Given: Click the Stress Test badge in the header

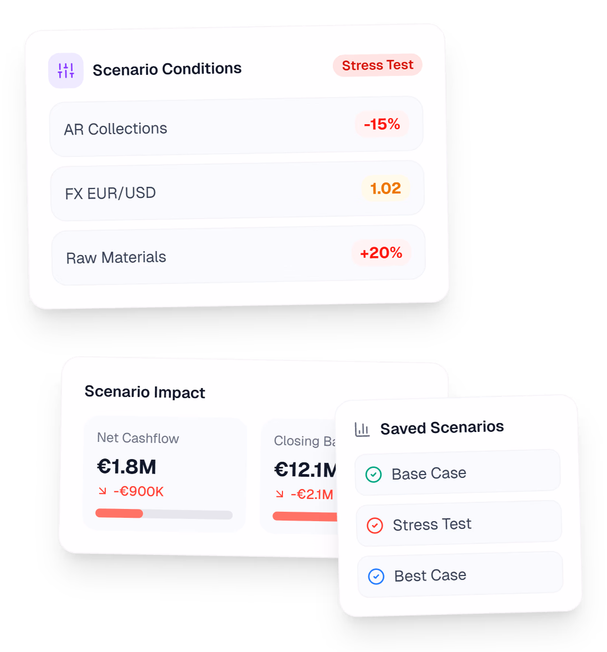Looking at the screenshot, I should point(377,65).
